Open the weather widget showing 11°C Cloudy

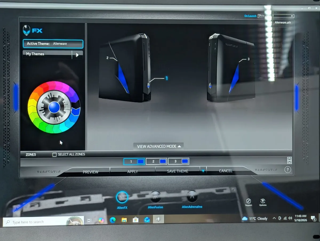255,219
